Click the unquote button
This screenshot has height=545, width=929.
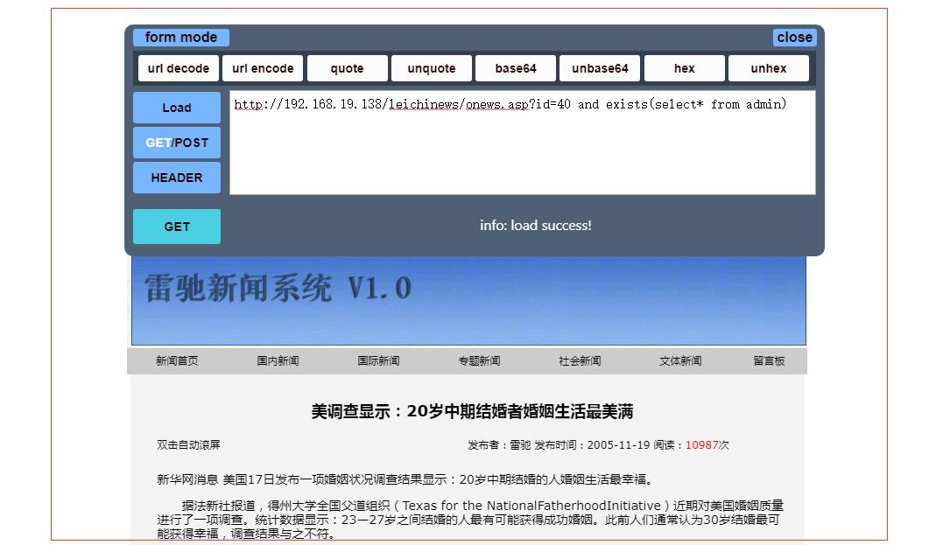pyautogui.click(x=432, y=68)
